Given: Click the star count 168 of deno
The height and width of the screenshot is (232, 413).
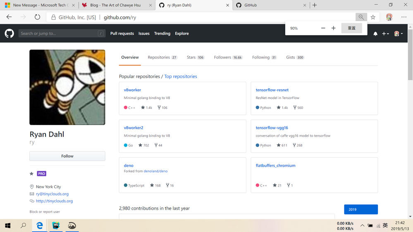Looking at the screenshot, I should pos(155,185).
